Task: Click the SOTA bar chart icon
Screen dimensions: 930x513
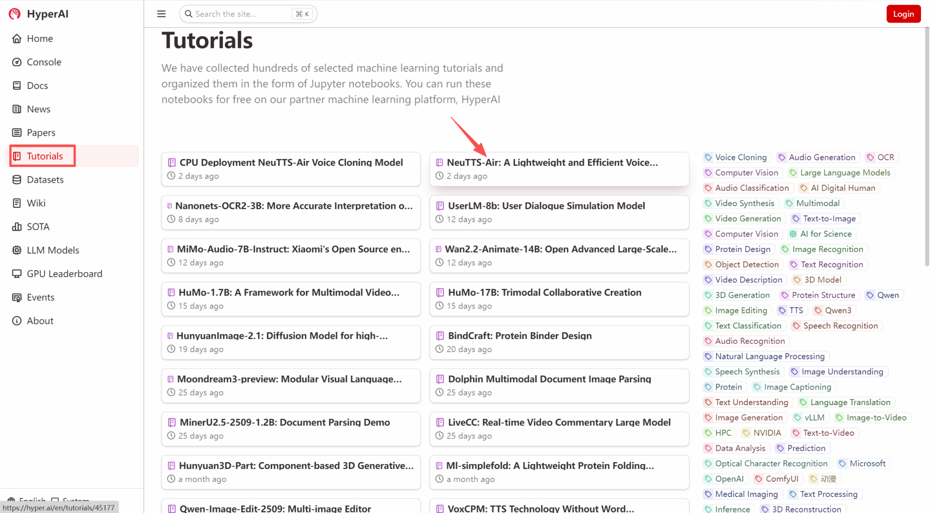Action: (x=17, y=227)
